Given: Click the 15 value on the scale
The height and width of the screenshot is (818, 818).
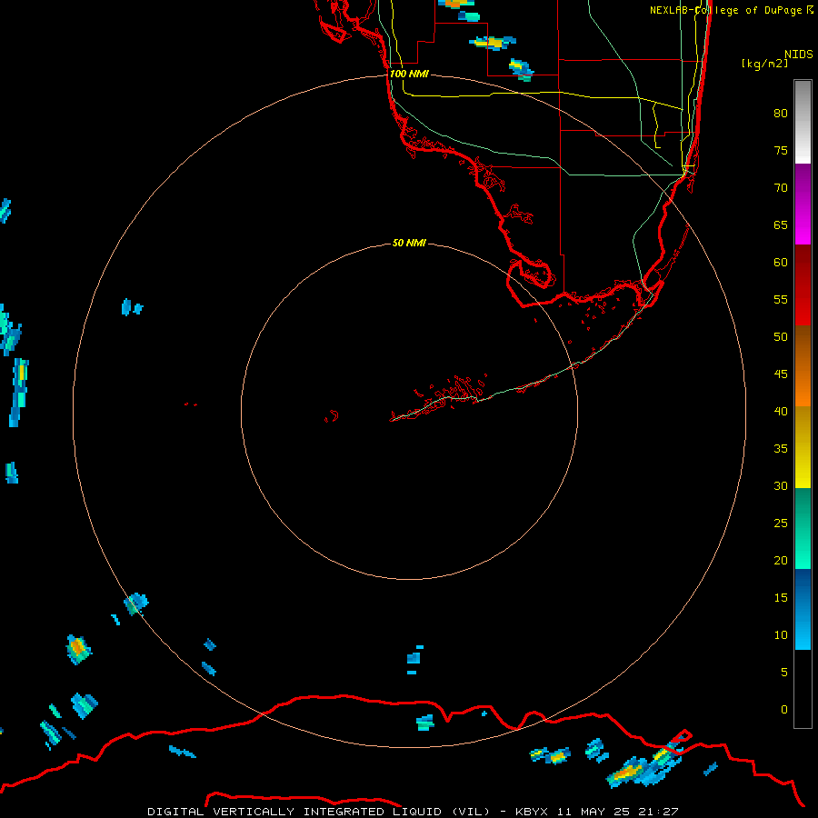Looking at the screenshot, I should (781, 598).
